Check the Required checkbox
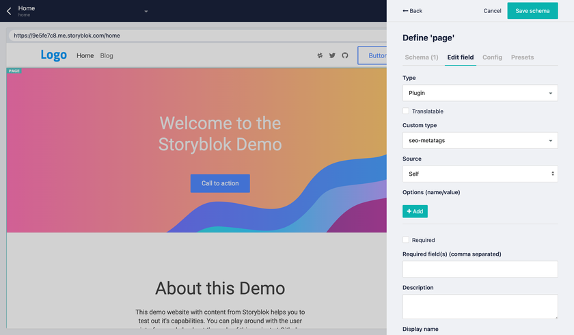The width and height of the screenshot is (574, 335). [406, 240]
